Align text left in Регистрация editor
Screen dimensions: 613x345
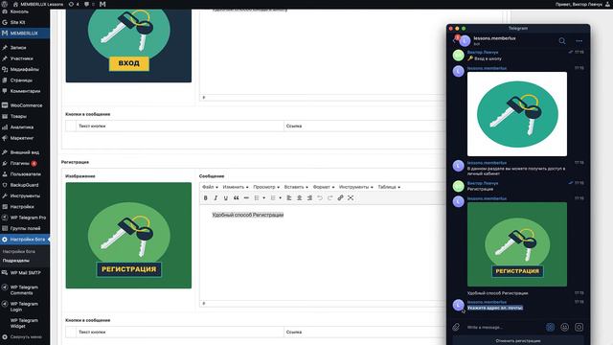coord(289,198)
